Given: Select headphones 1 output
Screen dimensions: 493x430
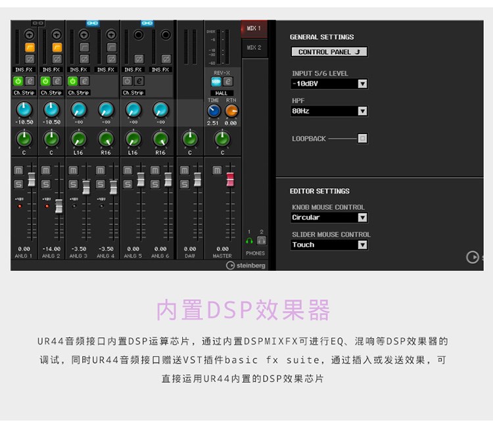Looking at the screenshot, I should pyautogui.click(x=249, y=241).
